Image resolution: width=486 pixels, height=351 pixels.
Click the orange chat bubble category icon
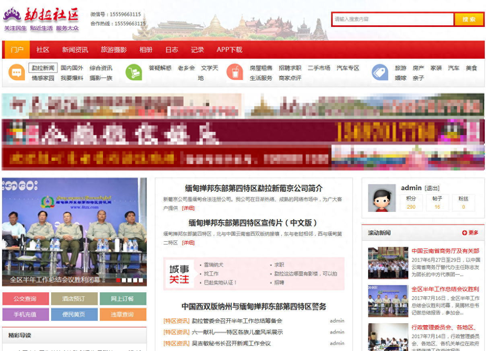click(16, 73)
